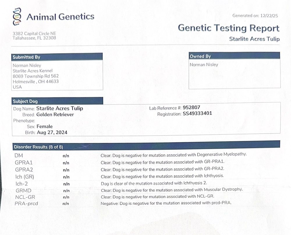The height and width of the screenshot is (235, 291).
Task: Select the Owned By section header
Action: point(200,56)
